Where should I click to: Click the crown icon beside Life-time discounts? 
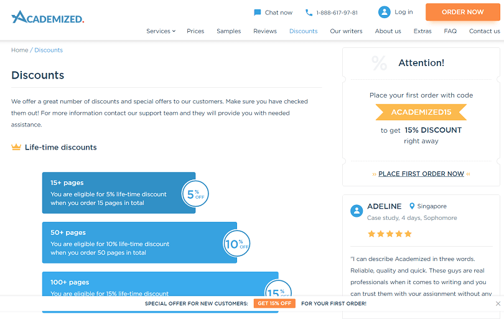pyautogui.click(x=16, y=147)
